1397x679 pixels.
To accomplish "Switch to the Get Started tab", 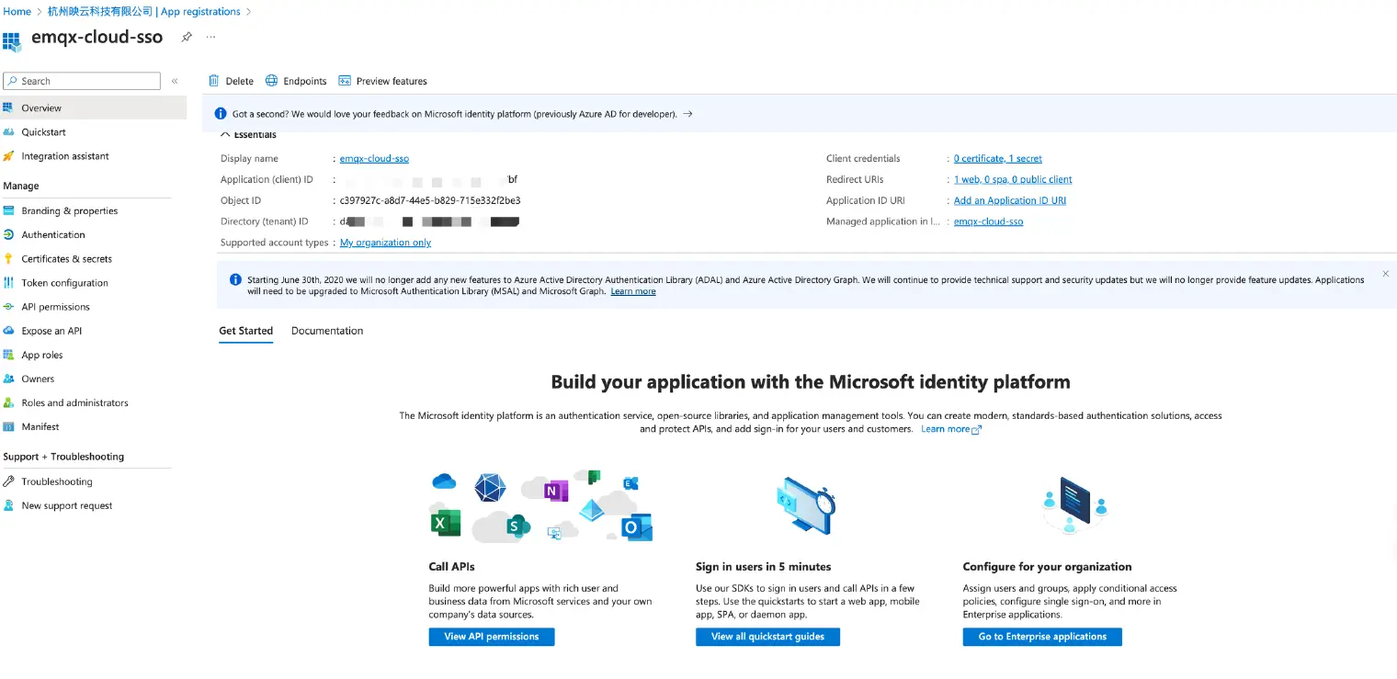I will click(245, 331).
